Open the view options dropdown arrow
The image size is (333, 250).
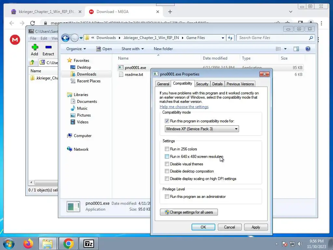[x=285, y=49]
